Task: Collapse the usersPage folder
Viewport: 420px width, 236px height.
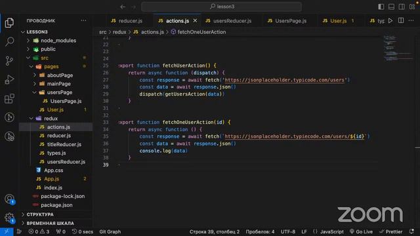Action: tap(35, 92)
